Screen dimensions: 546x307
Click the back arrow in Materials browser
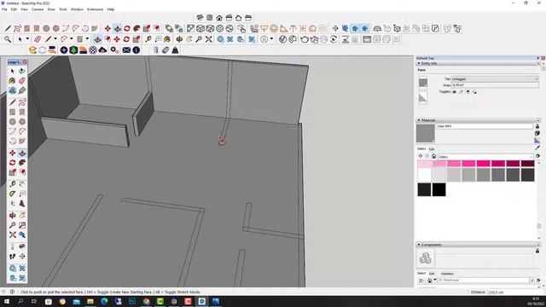coord(421,156)
